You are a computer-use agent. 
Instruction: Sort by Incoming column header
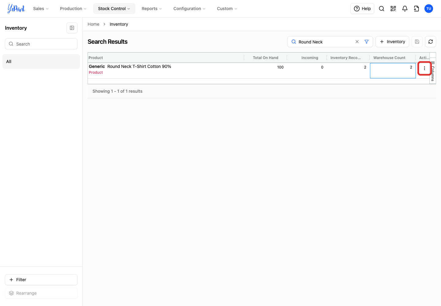(307, 58)
